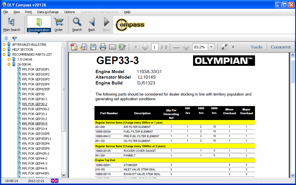
Task: Open the PDF toolbar options arrow
Action: (233, 47)
